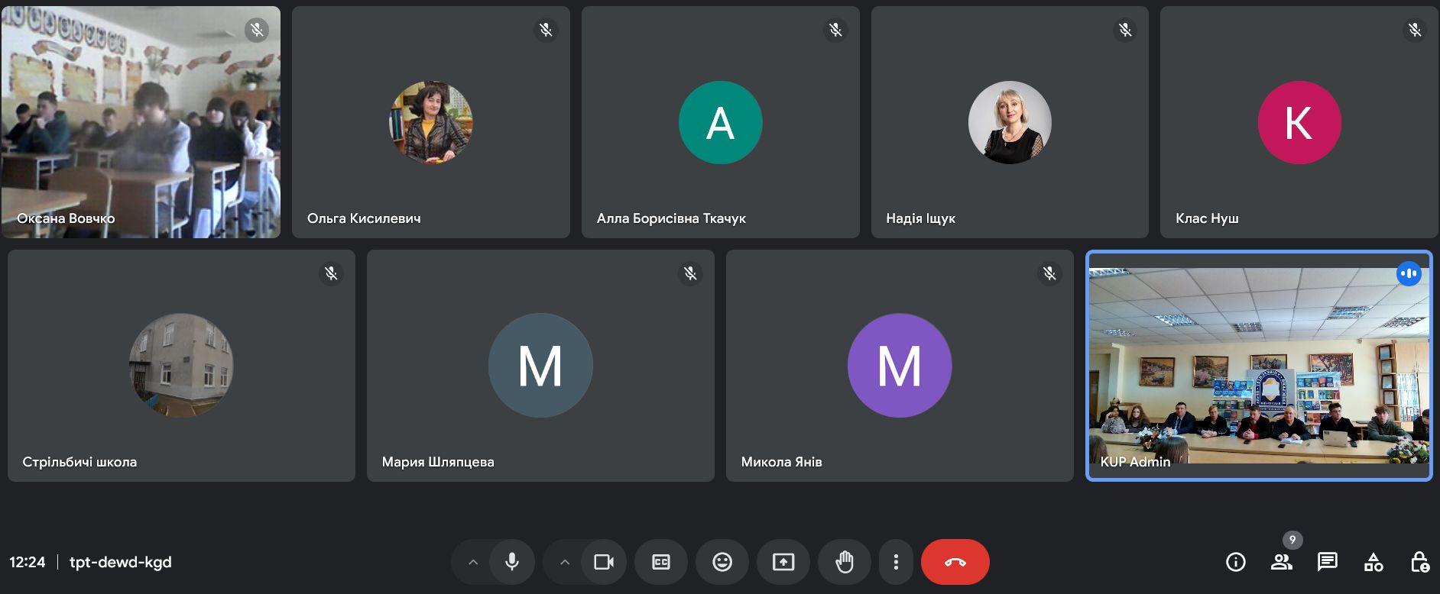Turn off the camera button
The height and width of the screenshot is (594, 1440).
tap(604, 563)
